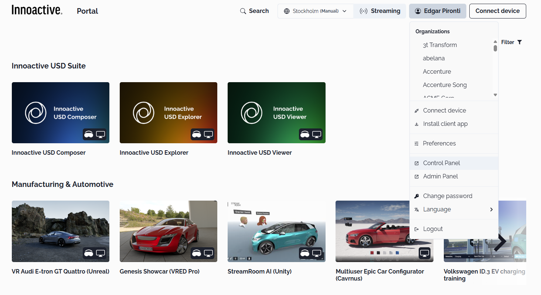Click VR headset icon on USD Composer card

89,134
